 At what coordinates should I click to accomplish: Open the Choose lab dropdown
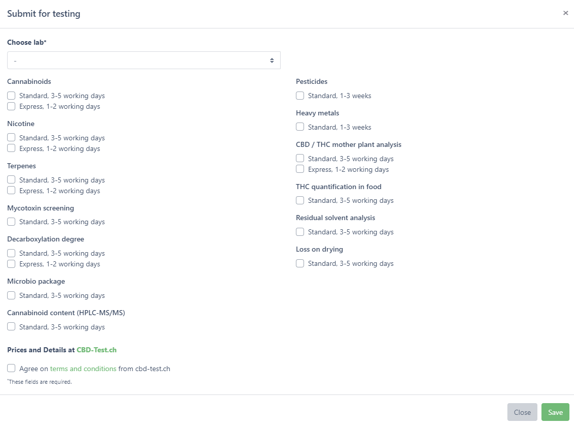pyautogui.click(x=143, y=60)
